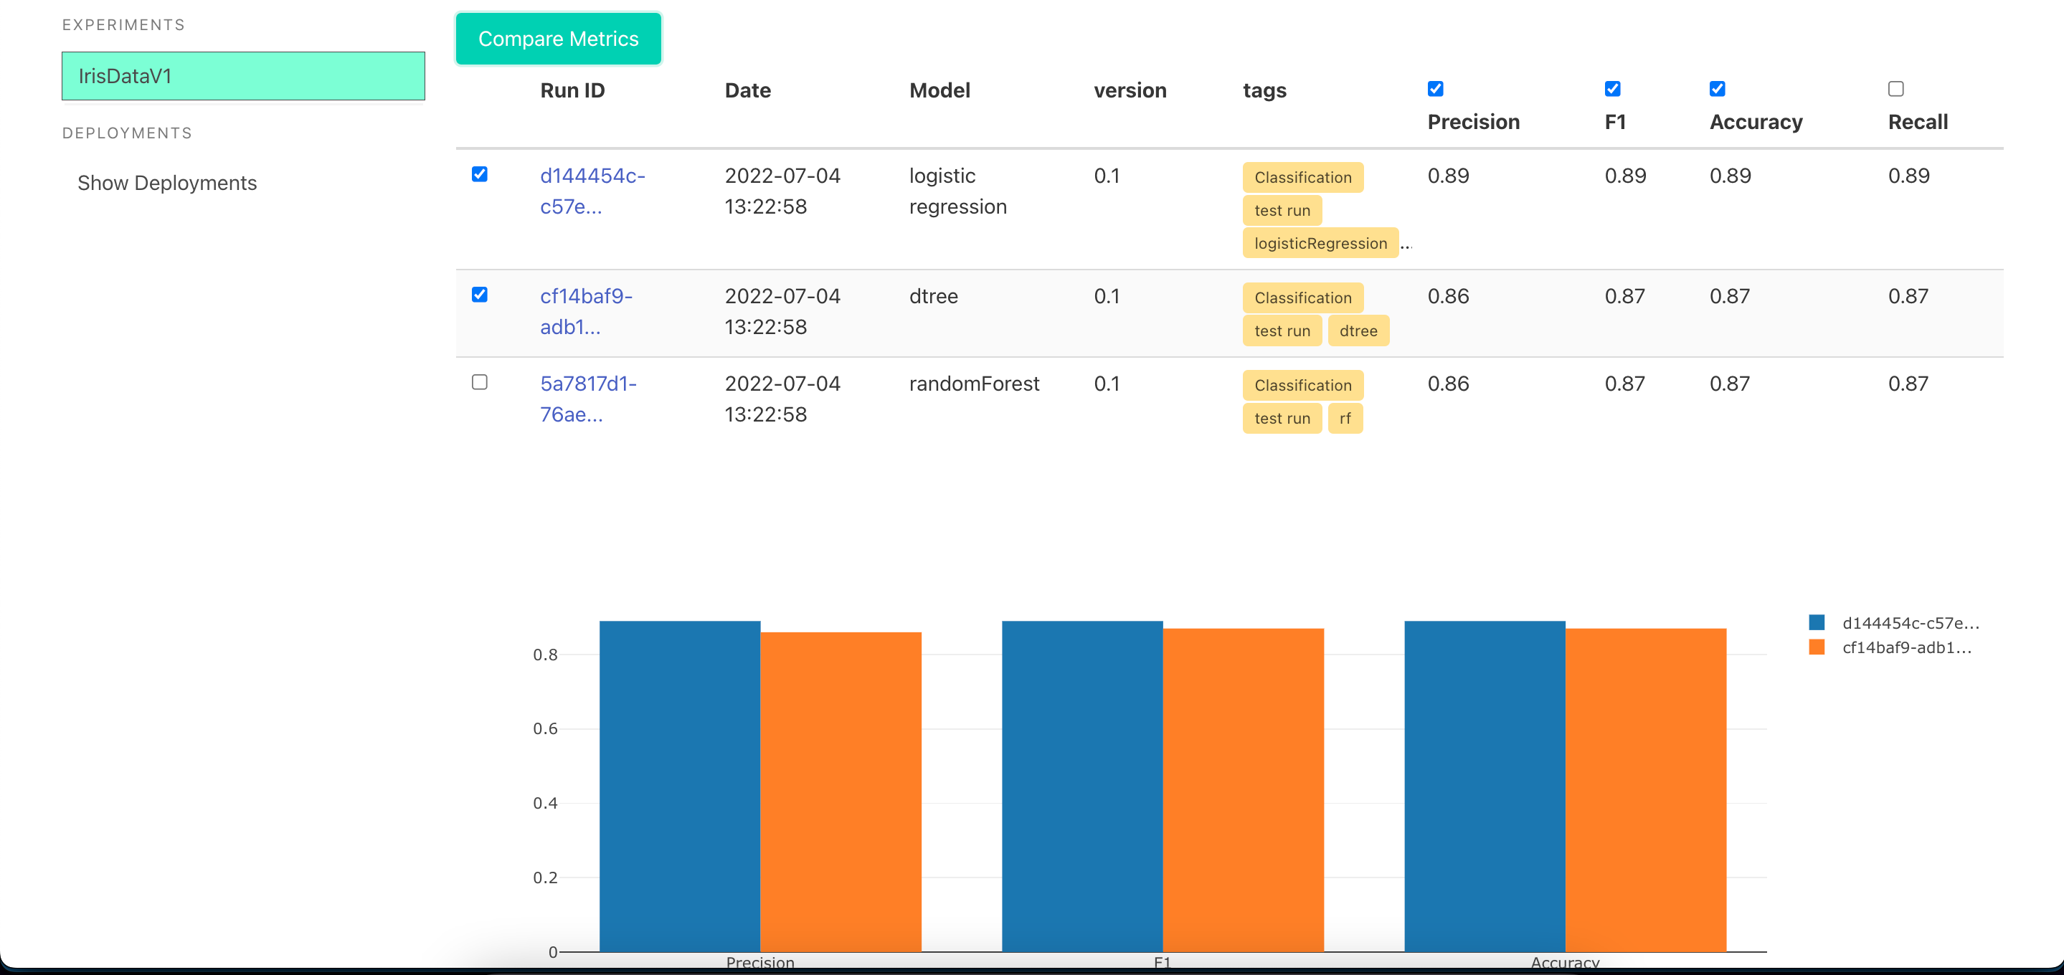Click the Compare Metrics button

[x=558, y=39]
